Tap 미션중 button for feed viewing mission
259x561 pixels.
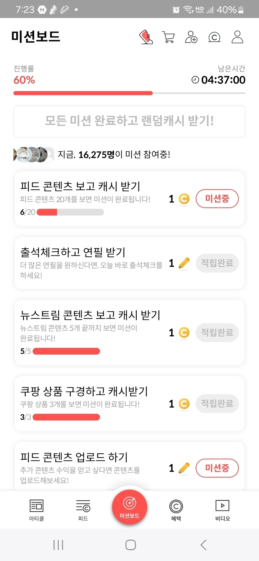coord(217,198)
